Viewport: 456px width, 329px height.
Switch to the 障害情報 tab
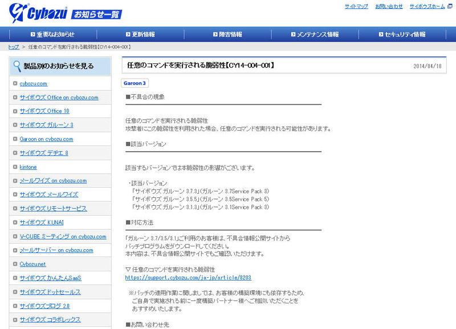(232, 34)
